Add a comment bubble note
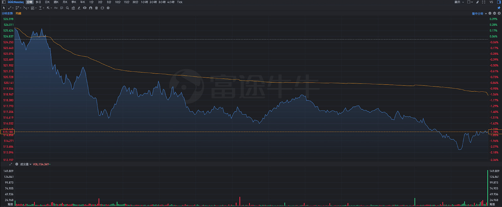 click(61, 8)
